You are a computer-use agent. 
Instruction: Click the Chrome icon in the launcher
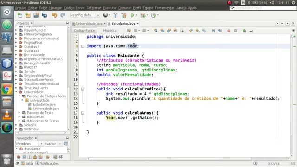[7, 89]
